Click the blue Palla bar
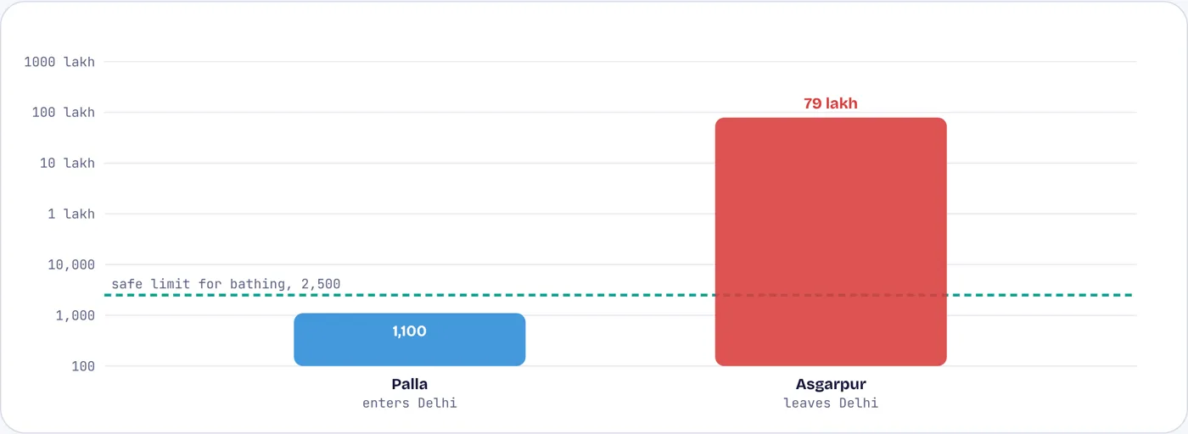The width and height of the screenshot is (1188, 434). (410, 340)
